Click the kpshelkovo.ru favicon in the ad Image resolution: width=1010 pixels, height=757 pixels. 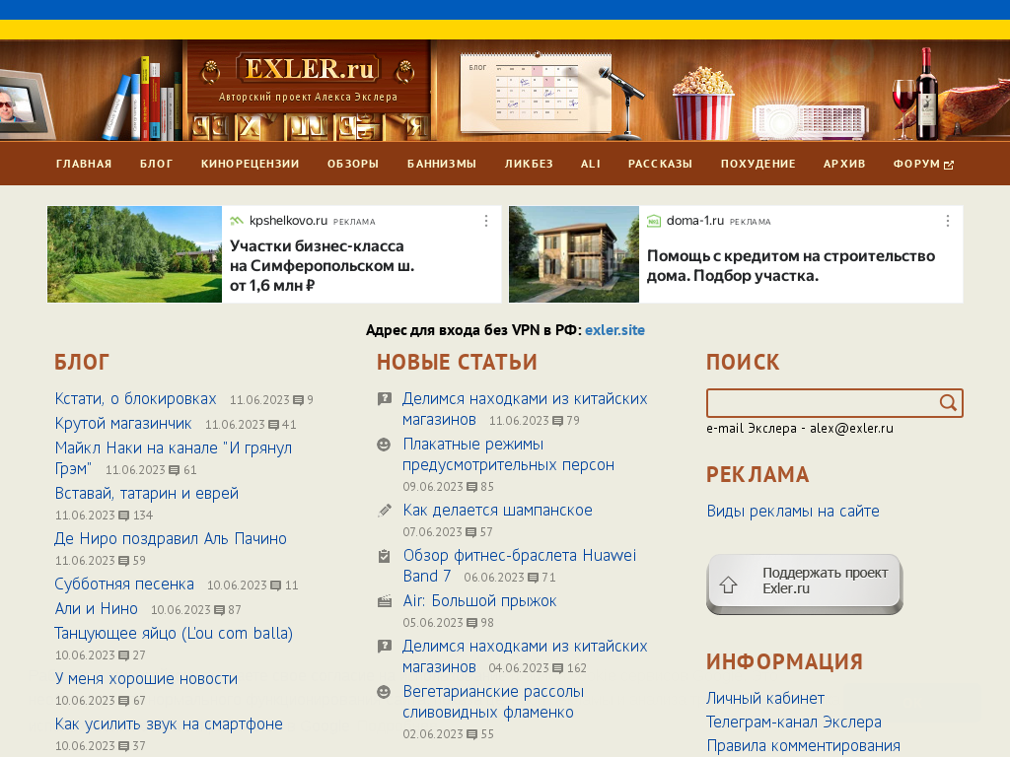[x=237, y=221]
